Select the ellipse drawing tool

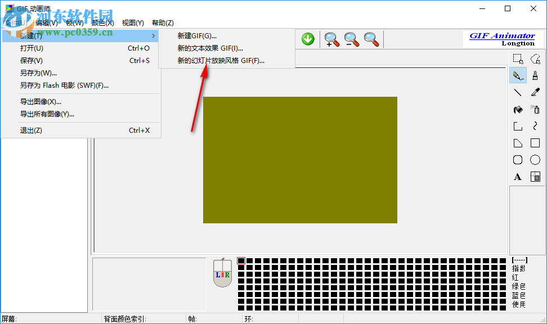[x=535, y=160]
